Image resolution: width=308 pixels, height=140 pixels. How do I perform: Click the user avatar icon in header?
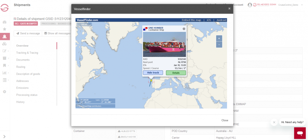pos(250,5)
